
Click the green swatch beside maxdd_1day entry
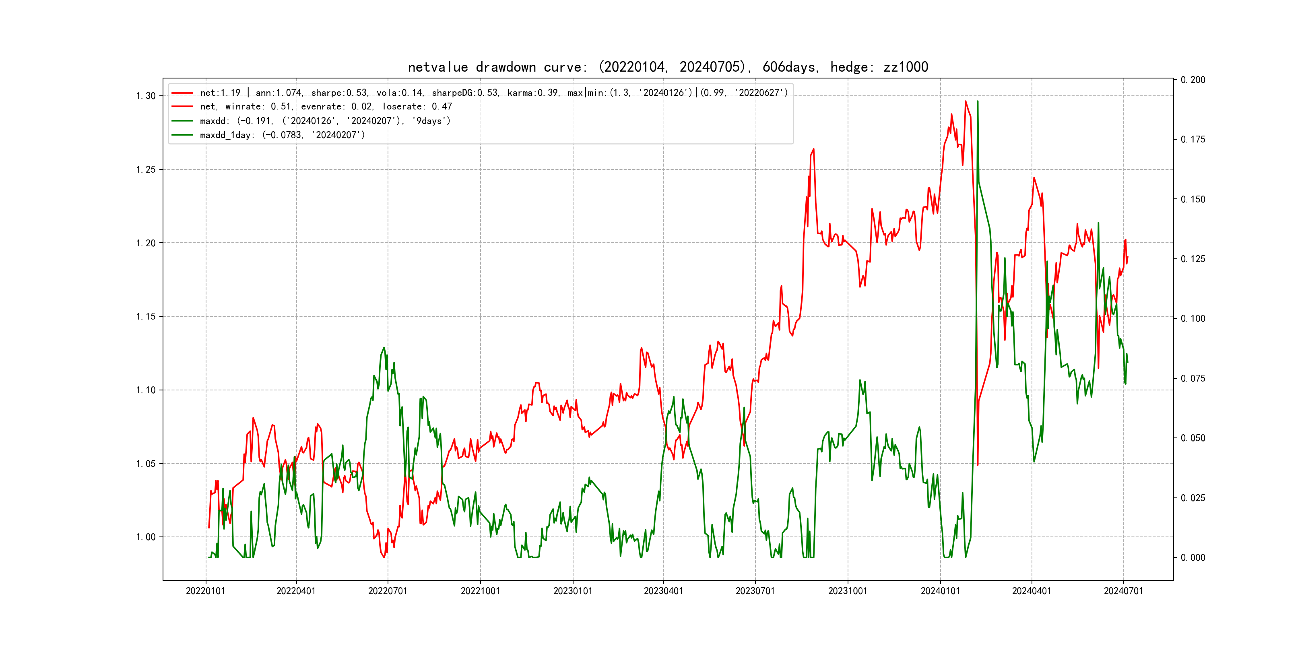(182, 135)
